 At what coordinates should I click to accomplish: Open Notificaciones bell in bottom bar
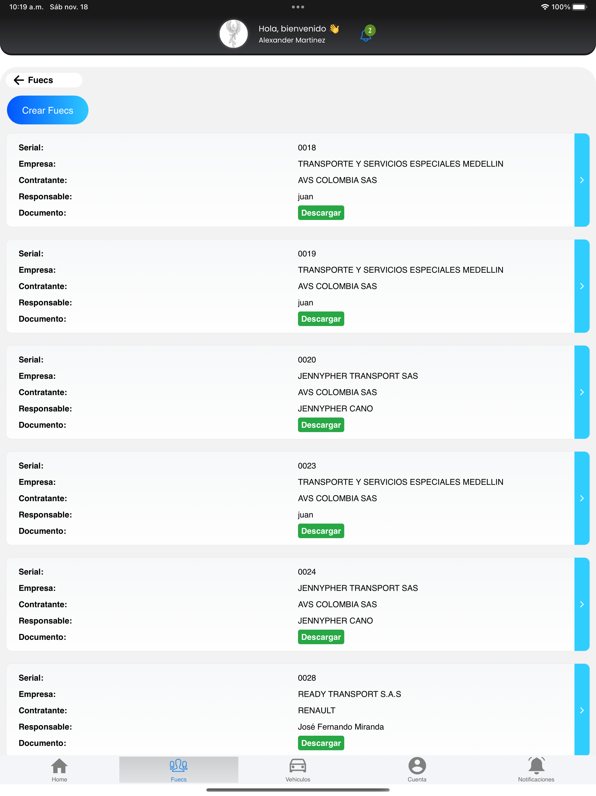pos(536,770)
